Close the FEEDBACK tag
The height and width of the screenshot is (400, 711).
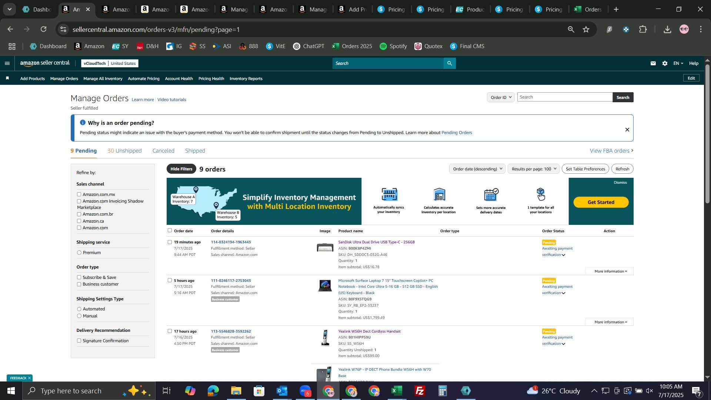tap(29, 378)
